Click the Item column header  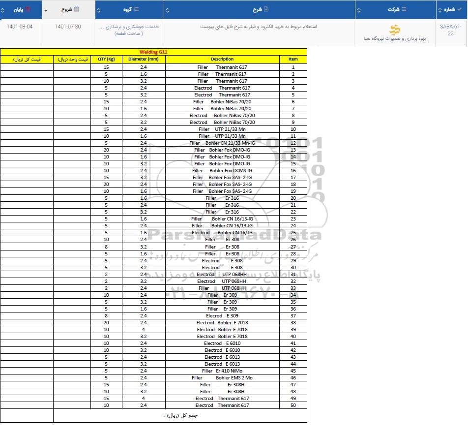(x=293, y=59)
